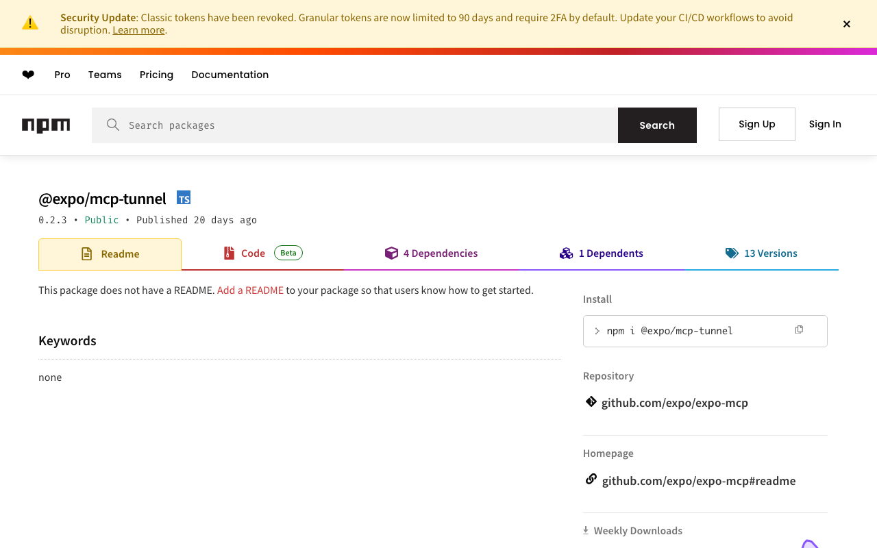Image resolution: width=877 pixels, height=548 pixels.
Task: Click the yellow warning triangle icon
Action: (x=30, y=23)
